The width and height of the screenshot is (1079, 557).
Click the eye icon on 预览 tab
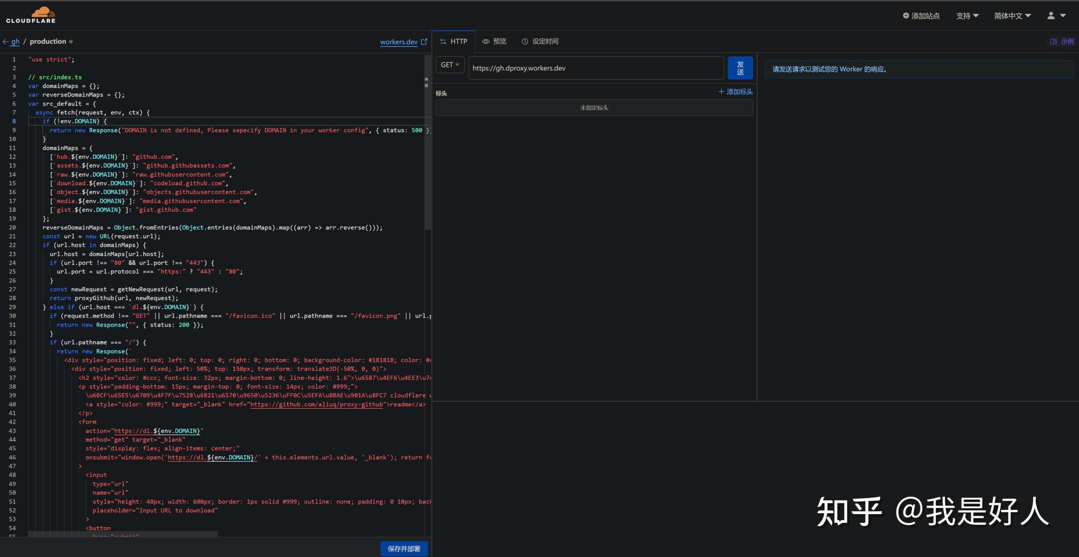[x=486, y=41]
